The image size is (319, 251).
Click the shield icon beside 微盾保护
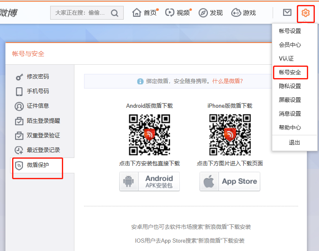coord(19,166)
